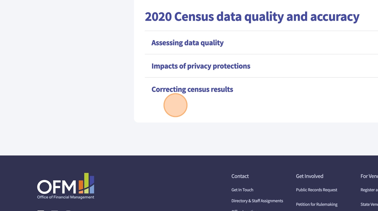
Task: Follow the Petition for Rulemaking link
Action: [x=316, y=204]
